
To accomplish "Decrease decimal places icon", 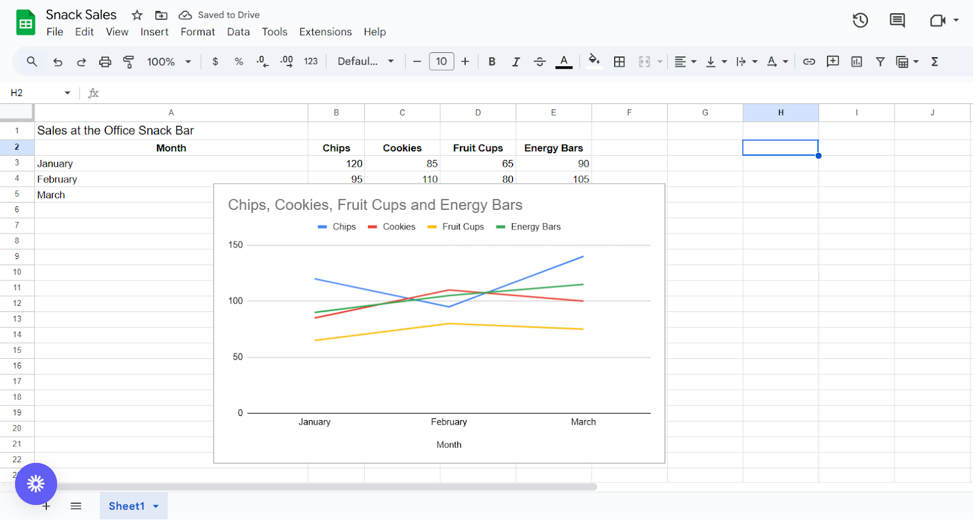I will click(x=263, y=61).
